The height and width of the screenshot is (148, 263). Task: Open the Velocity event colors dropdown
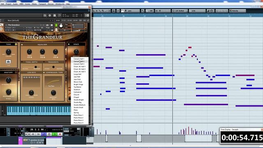coord(238,11)
